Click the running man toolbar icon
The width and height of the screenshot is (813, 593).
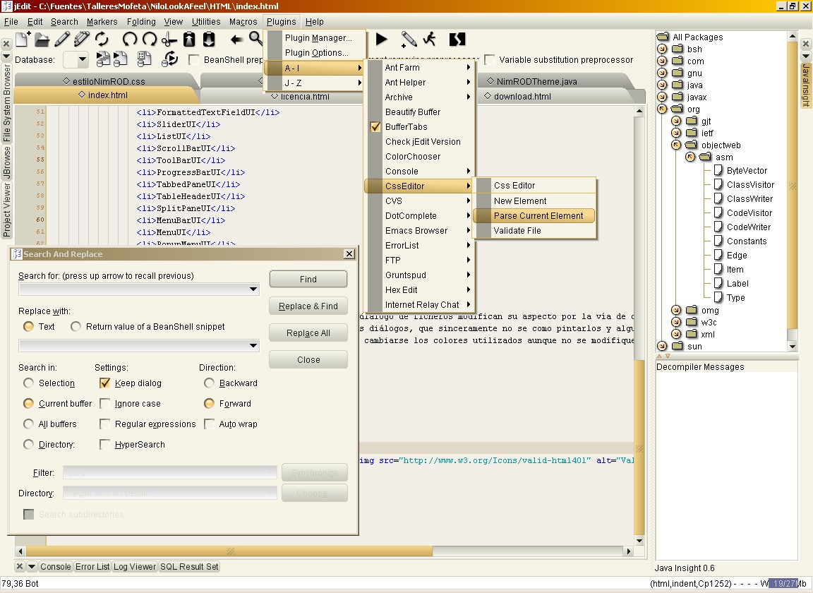coord(429,39)
